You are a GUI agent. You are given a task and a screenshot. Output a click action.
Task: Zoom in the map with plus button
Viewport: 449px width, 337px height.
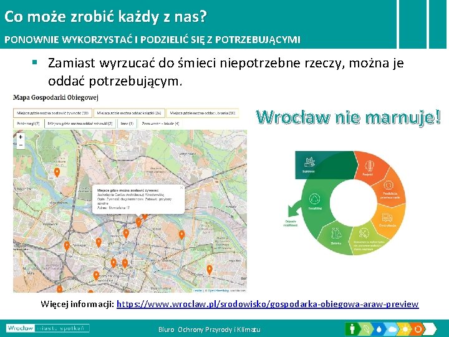tap(21, 137)
